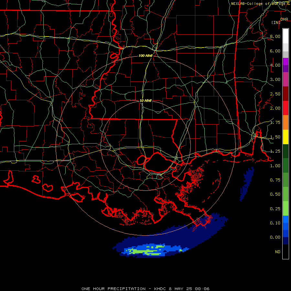Select the bright red swatch beside 2.00
Screen dimensions: 291x291
286,108
